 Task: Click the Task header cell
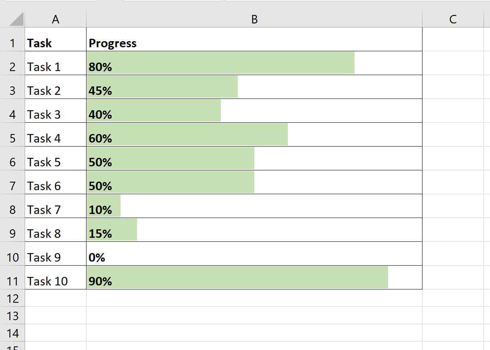[55, 43]
